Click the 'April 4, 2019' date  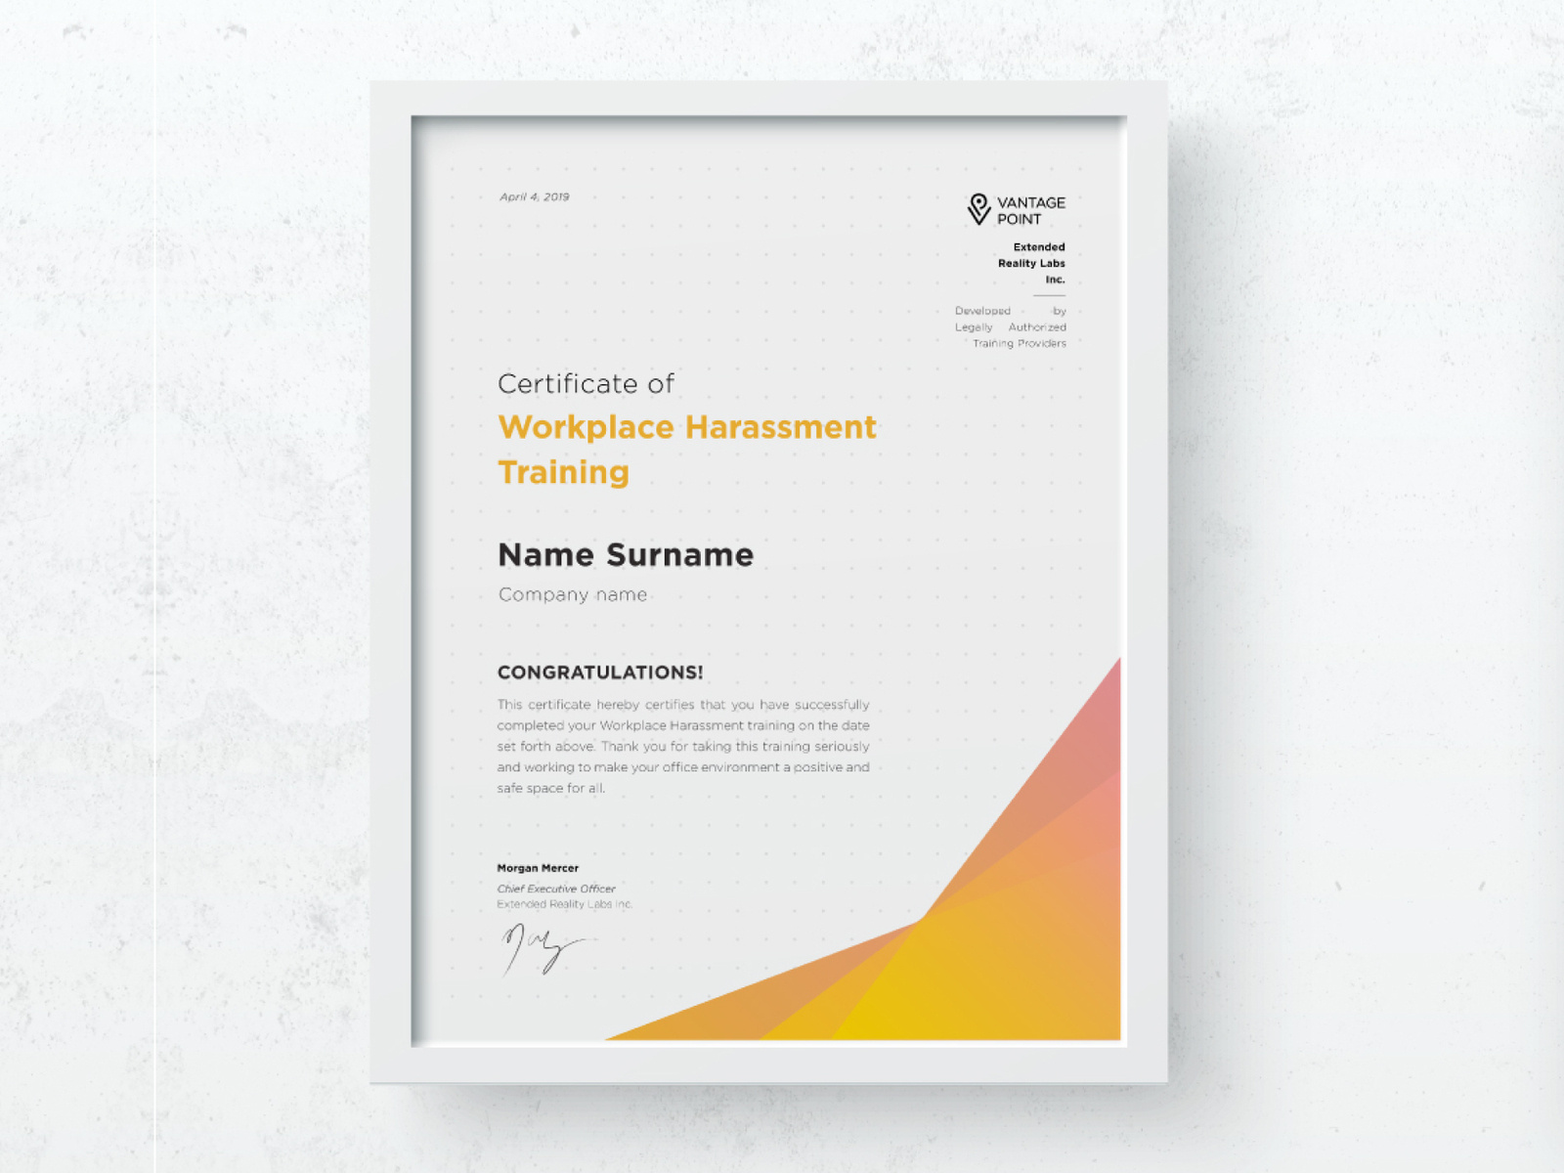[x=534, y=196]
